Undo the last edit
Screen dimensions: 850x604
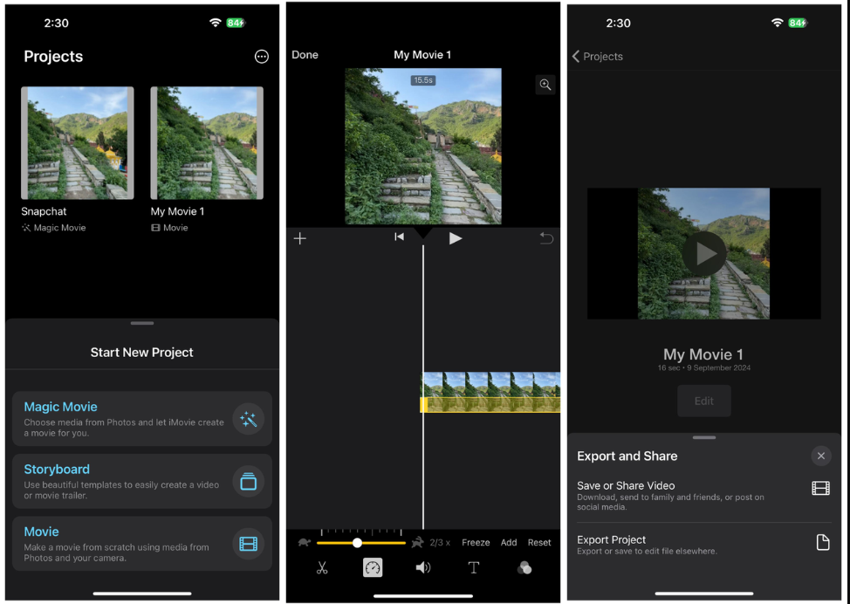546,238
